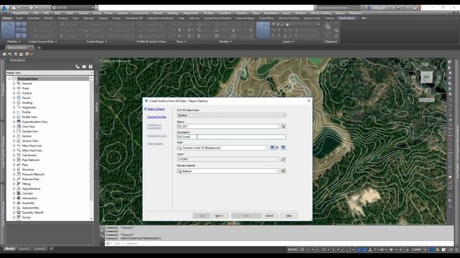
Task: Click the Object Options wizard link
Action: (156, 109)
